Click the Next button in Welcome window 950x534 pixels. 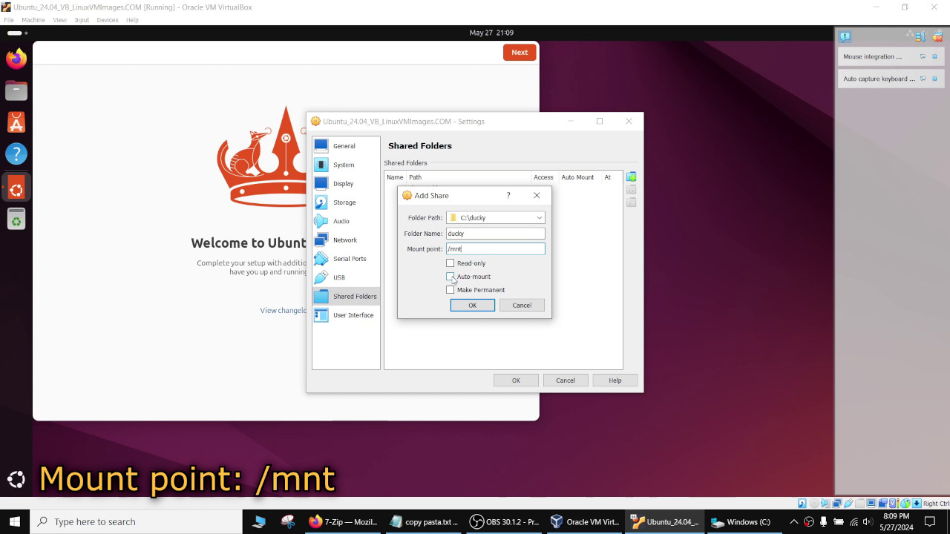520,52
